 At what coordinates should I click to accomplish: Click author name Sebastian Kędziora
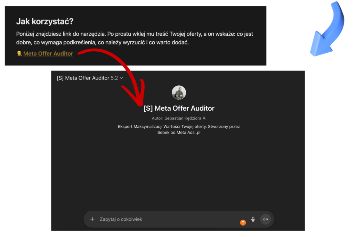[183, 118]
